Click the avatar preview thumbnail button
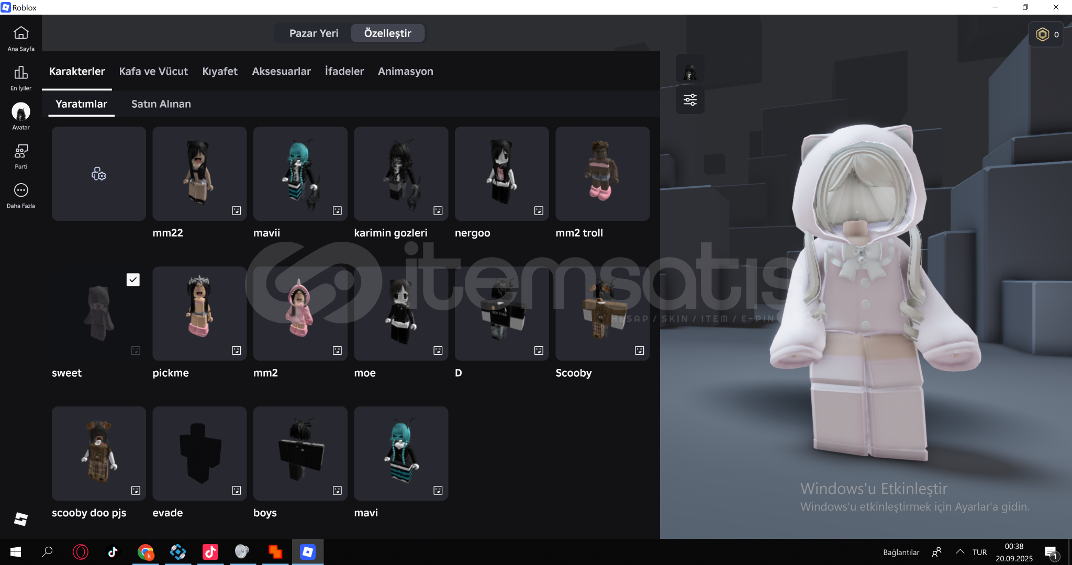Screen dimensions: 1072x565 pos(690,69)
